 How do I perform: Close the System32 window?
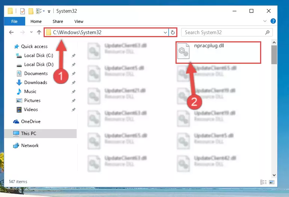click(x=269, y=11)
